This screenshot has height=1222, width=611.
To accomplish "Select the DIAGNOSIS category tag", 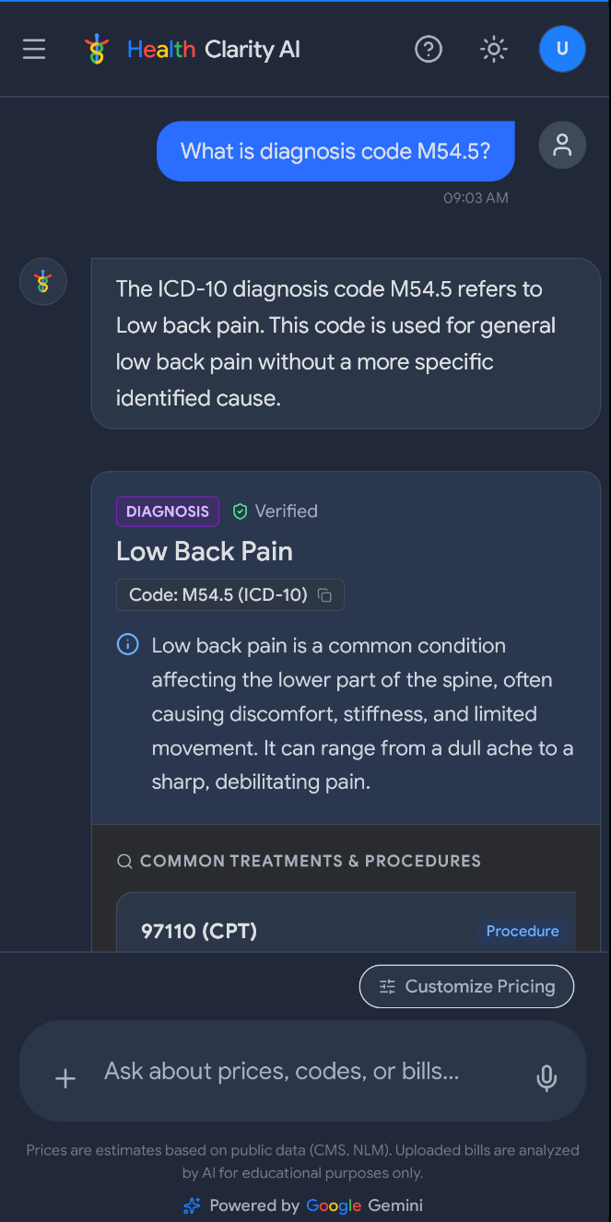I will [x=167, y=511].
